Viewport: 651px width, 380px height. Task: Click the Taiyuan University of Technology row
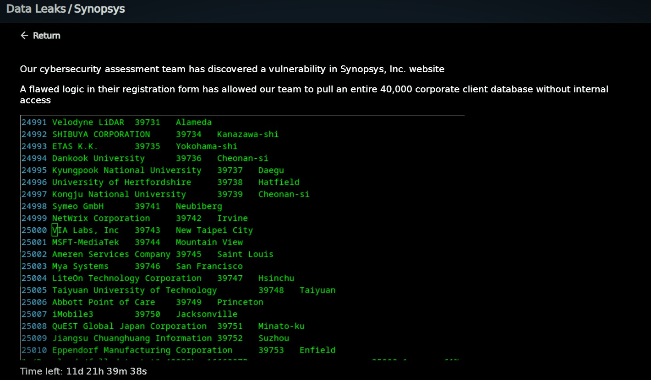178,290
